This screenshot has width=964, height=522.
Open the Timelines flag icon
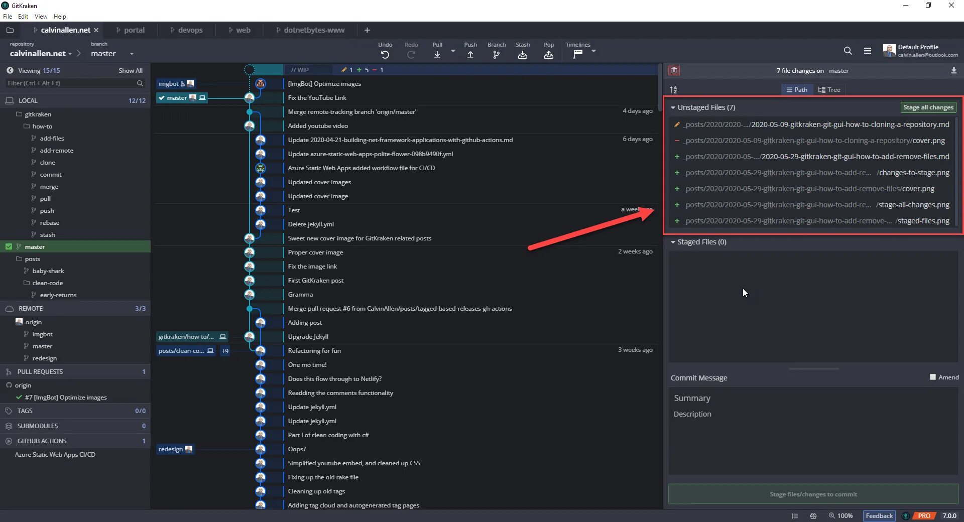pyautogui.click(x=578, y=54)
